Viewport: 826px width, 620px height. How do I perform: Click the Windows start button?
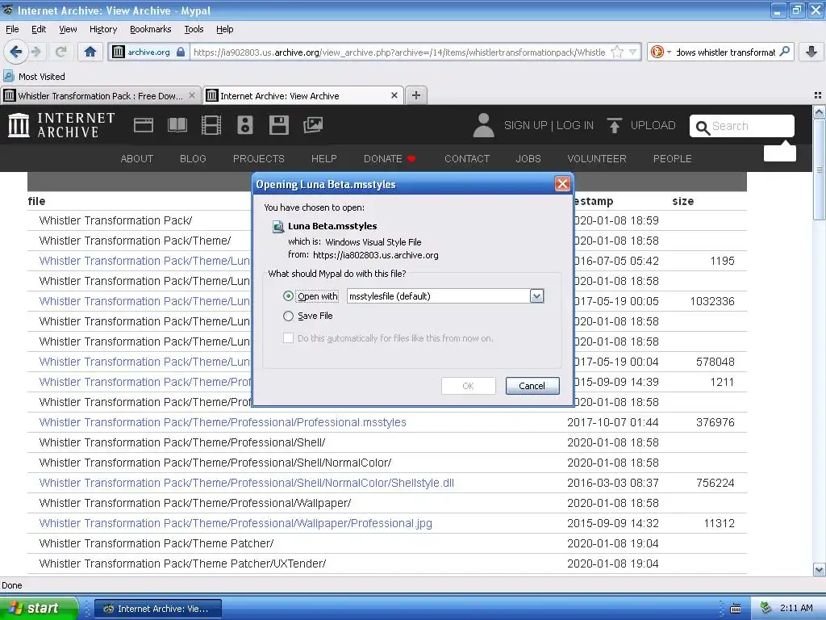click(39, 608)
